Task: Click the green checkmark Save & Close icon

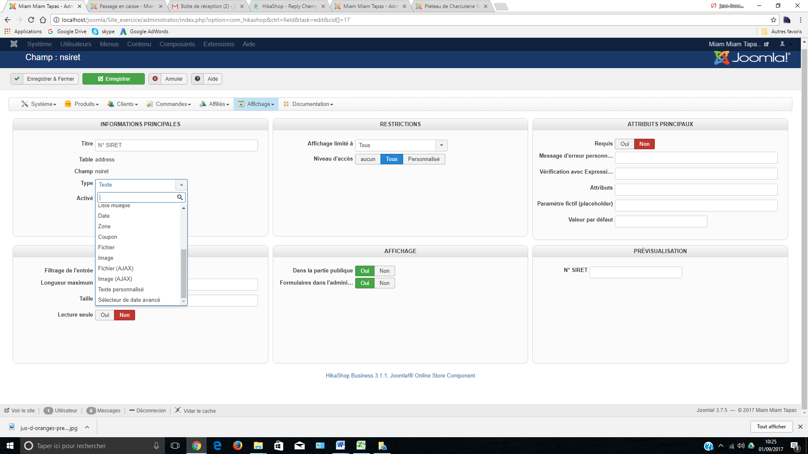Action: (17, 79)
